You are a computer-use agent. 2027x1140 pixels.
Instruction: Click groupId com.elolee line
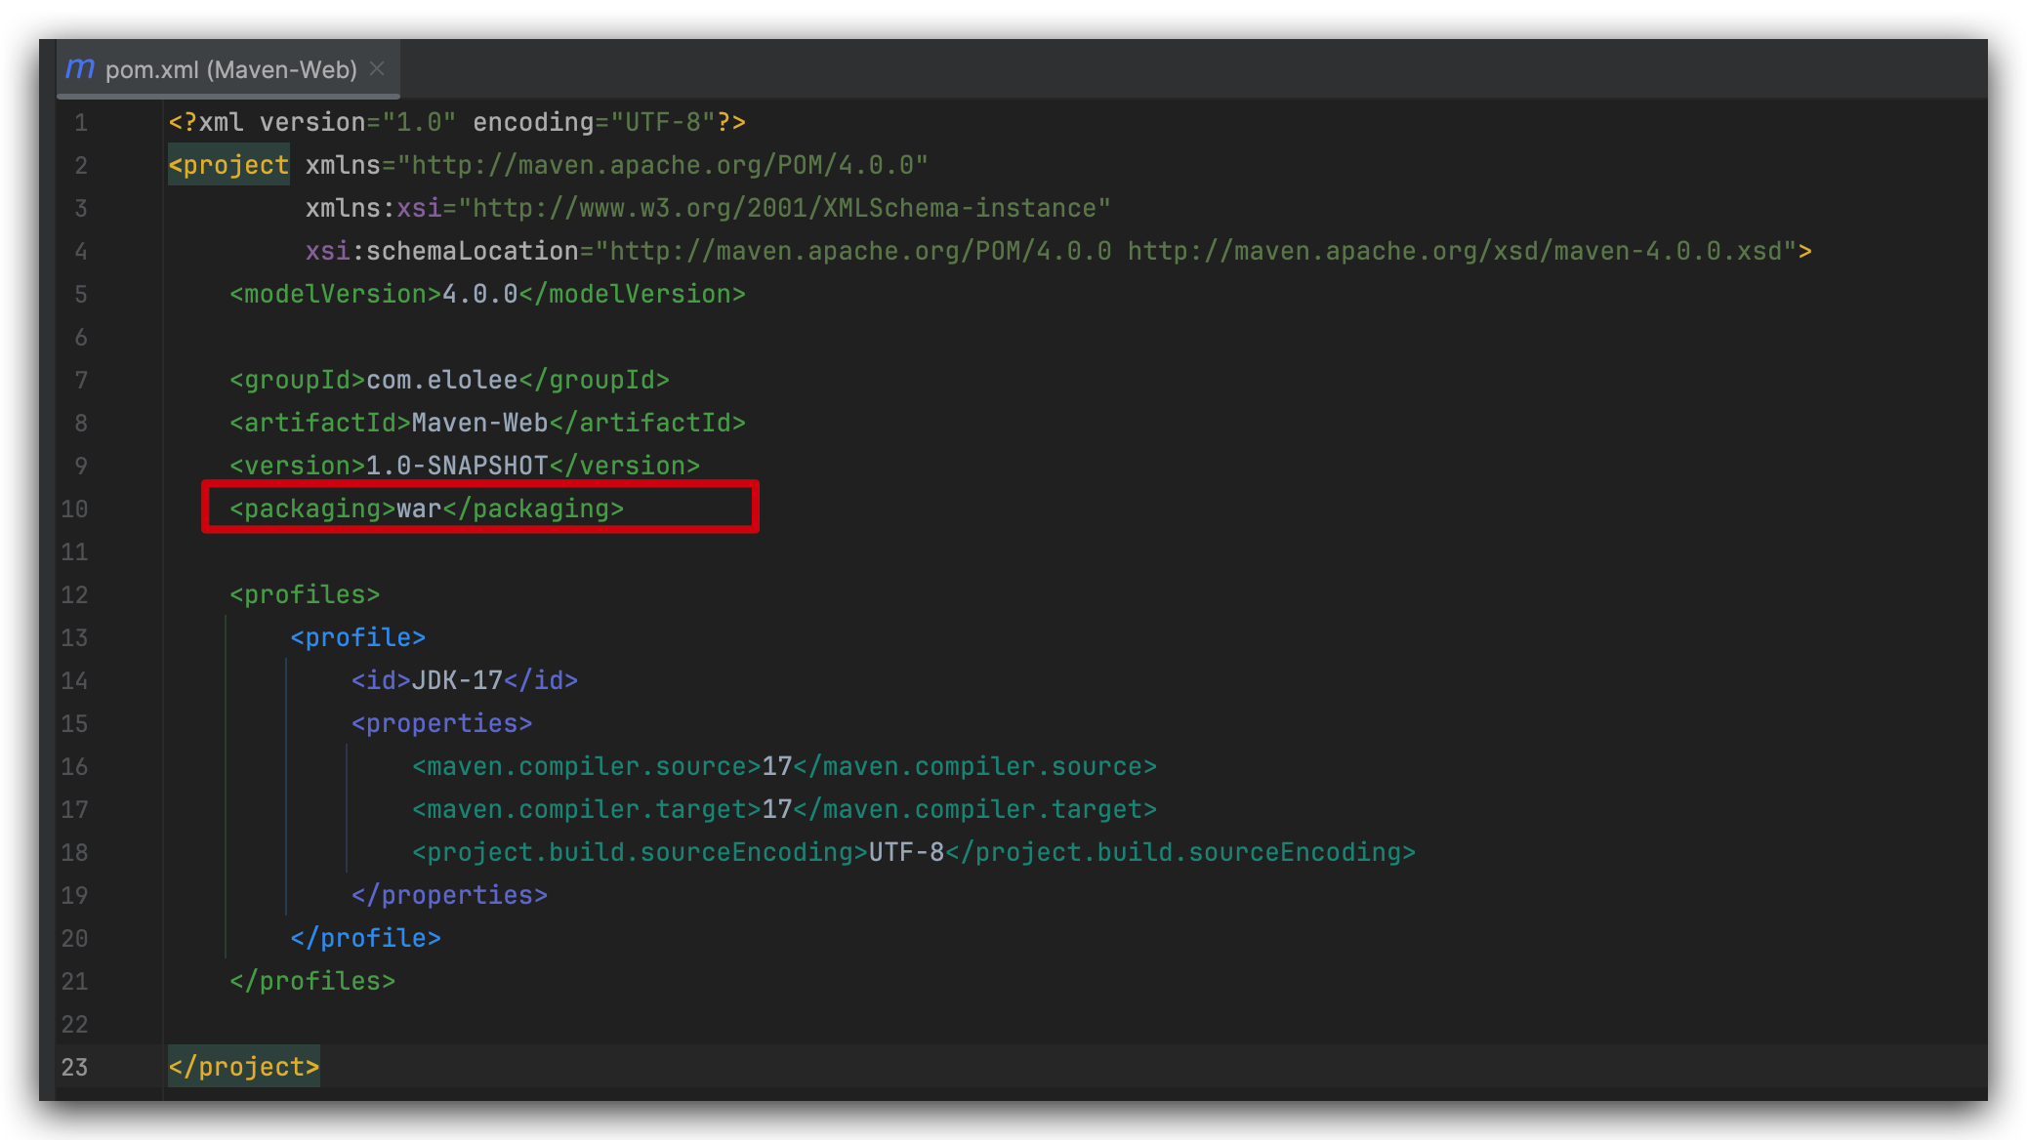[x=449, y=381]
